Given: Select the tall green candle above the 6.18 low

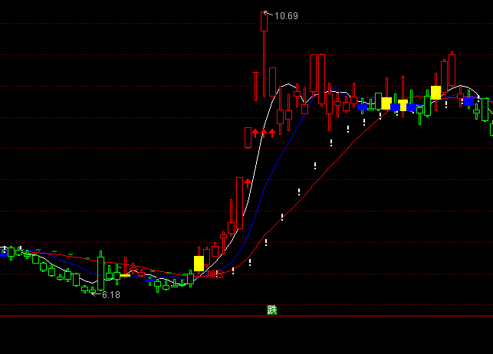Looking at the screenshot, I should point(100,273).
